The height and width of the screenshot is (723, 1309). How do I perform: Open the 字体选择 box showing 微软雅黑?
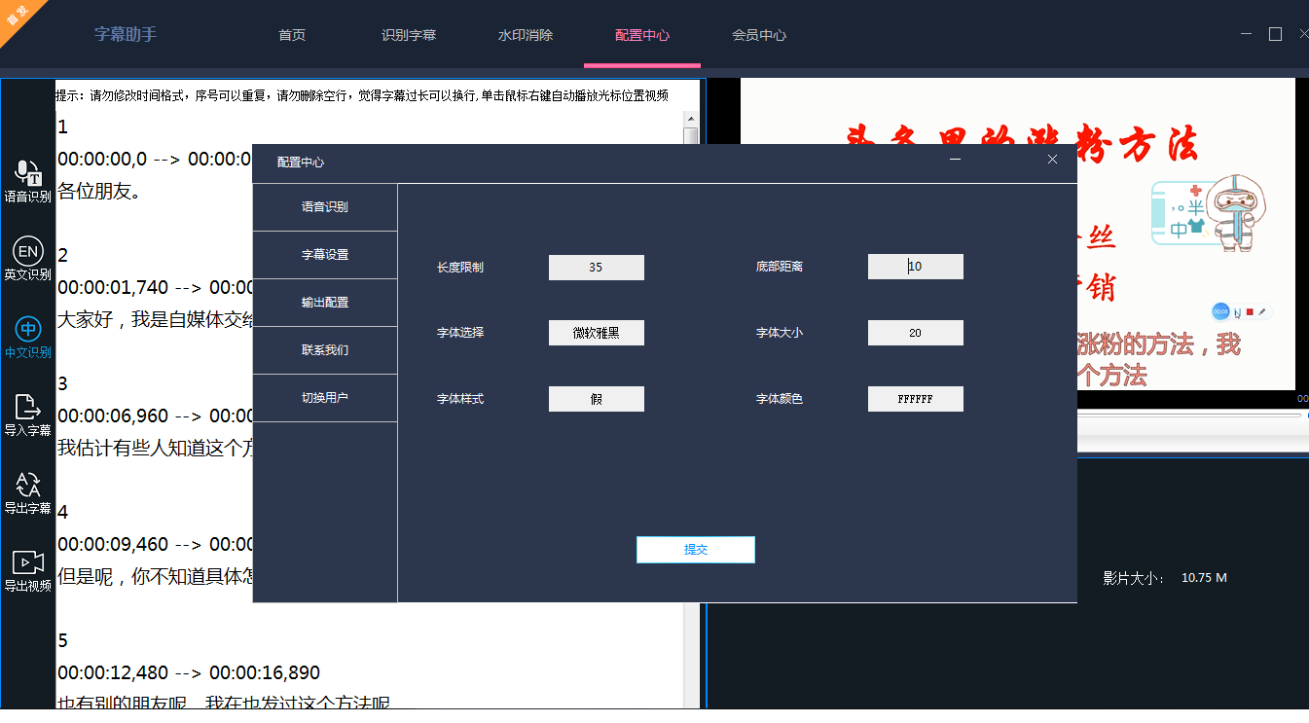click(x=597, y=333)
